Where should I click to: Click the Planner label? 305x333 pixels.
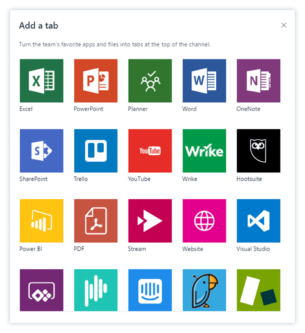tap(137, 109)
